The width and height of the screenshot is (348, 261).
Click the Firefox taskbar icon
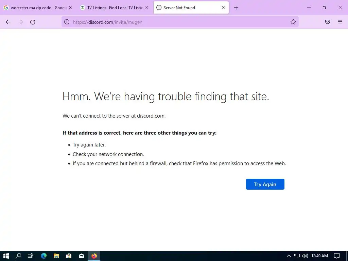94,256
